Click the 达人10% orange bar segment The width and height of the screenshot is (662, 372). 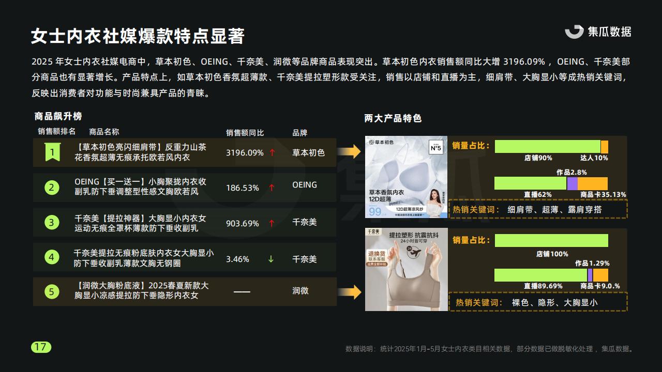tap(604, 147)
